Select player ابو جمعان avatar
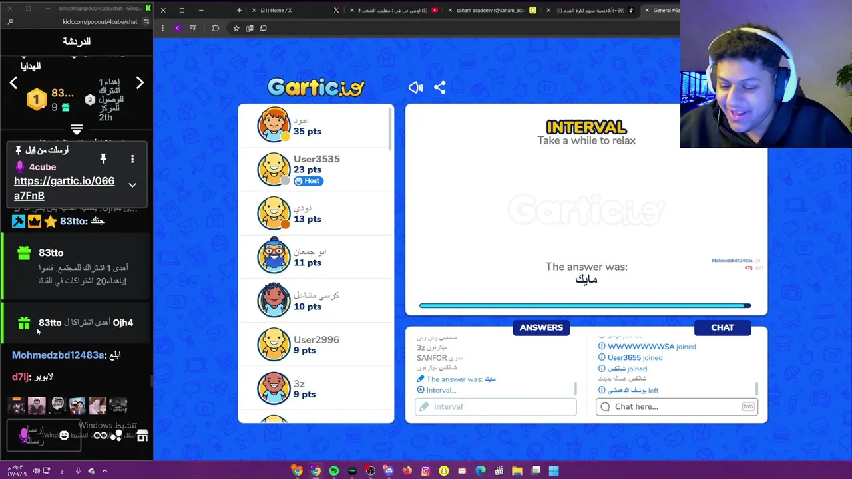This screenshot has height=479, width=852. coord(274,256)
